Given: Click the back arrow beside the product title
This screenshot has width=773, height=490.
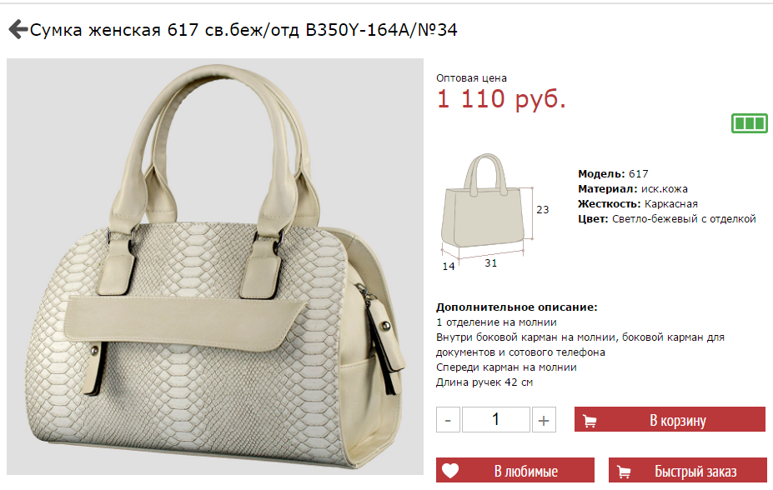Looking at the screenshot, I should (x=18, y=29).
